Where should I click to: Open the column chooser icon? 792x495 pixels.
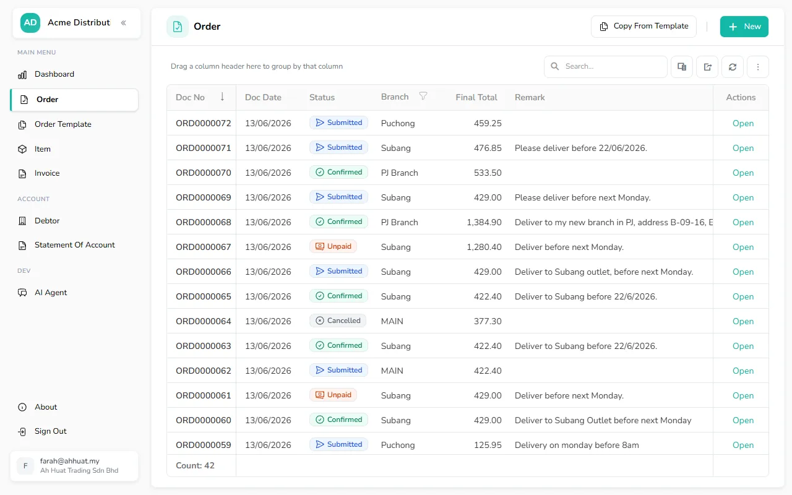pyautogui.click(x=682, y=67)
